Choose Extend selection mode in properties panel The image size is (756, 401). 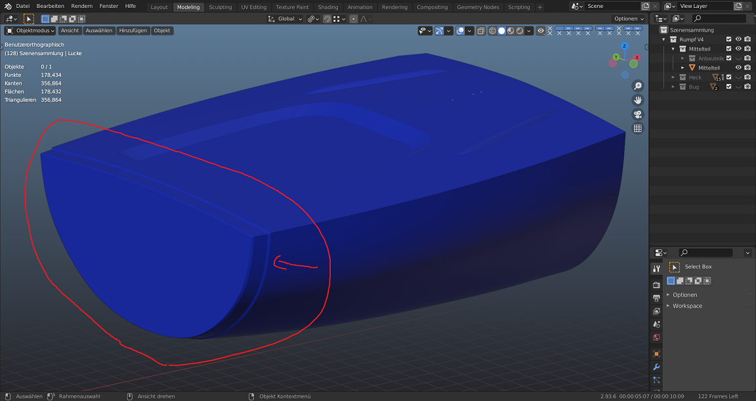pyautogui.click(x=680, y=280)
